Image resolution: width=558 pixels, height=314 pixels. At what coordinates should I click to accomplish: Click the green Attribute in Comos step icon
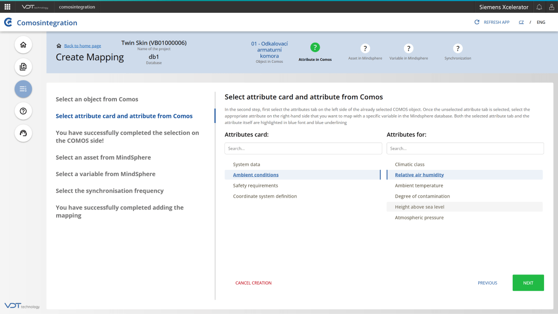click(x=315, y=47)
